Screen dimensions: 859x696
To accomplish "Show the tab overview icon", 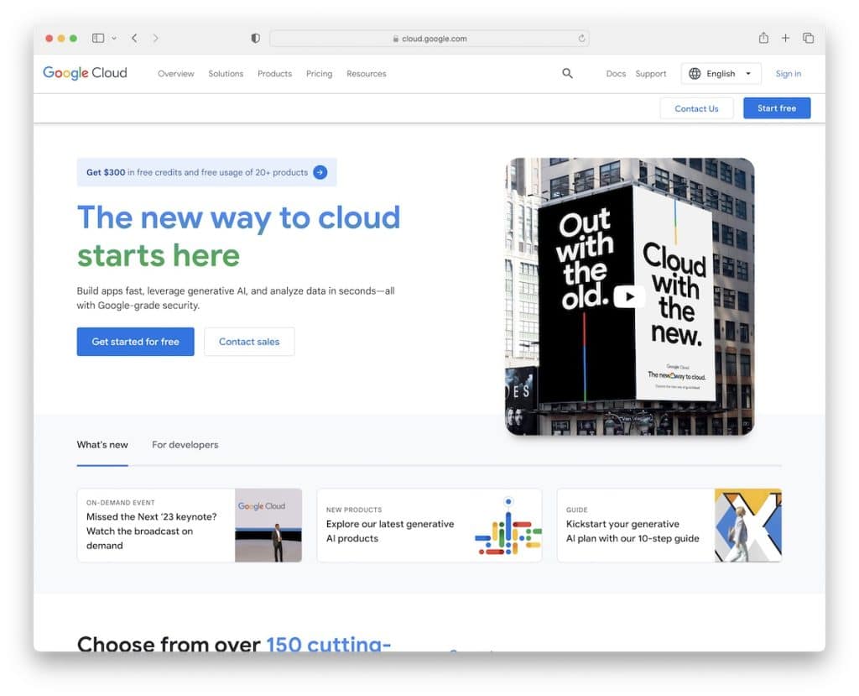I will (808, 38).
